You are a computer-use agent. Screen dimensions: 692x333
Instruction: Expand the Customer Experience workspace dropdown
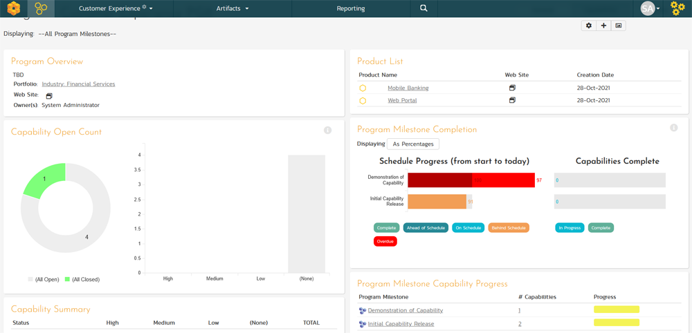(116, 9)
